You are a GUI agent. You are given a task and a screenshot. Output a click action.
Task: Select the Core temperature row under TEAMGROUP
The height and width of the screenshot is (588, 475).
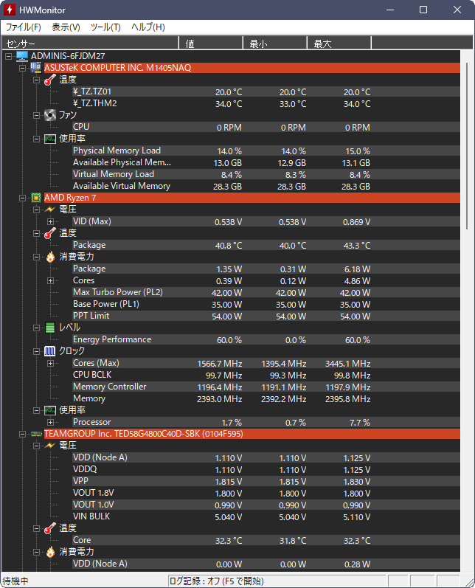tap(266, 540)
